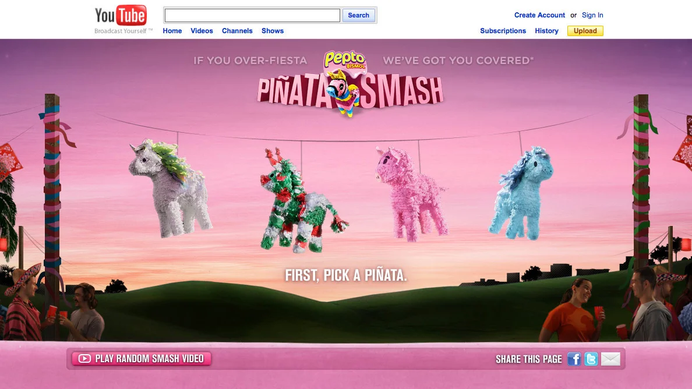Share the page on Twitter
The width and height of the screenshot is (692, 389).
coord(591,359)
